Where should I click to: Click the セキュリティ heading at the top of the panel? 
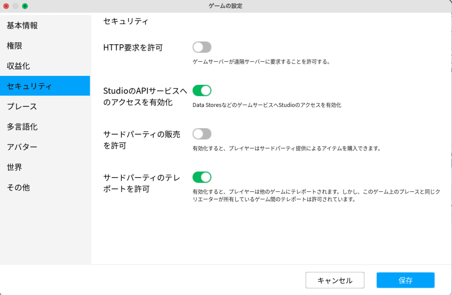(126, 21)
